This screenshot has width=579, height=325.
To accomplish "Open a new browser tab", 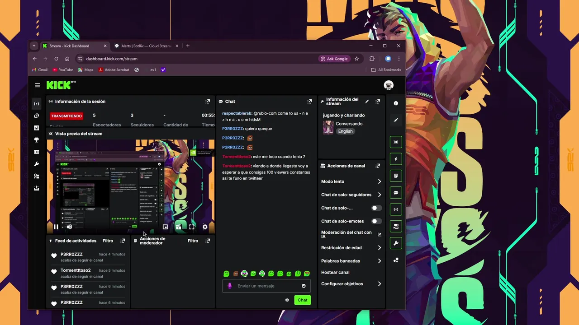I will click(188, 46).
